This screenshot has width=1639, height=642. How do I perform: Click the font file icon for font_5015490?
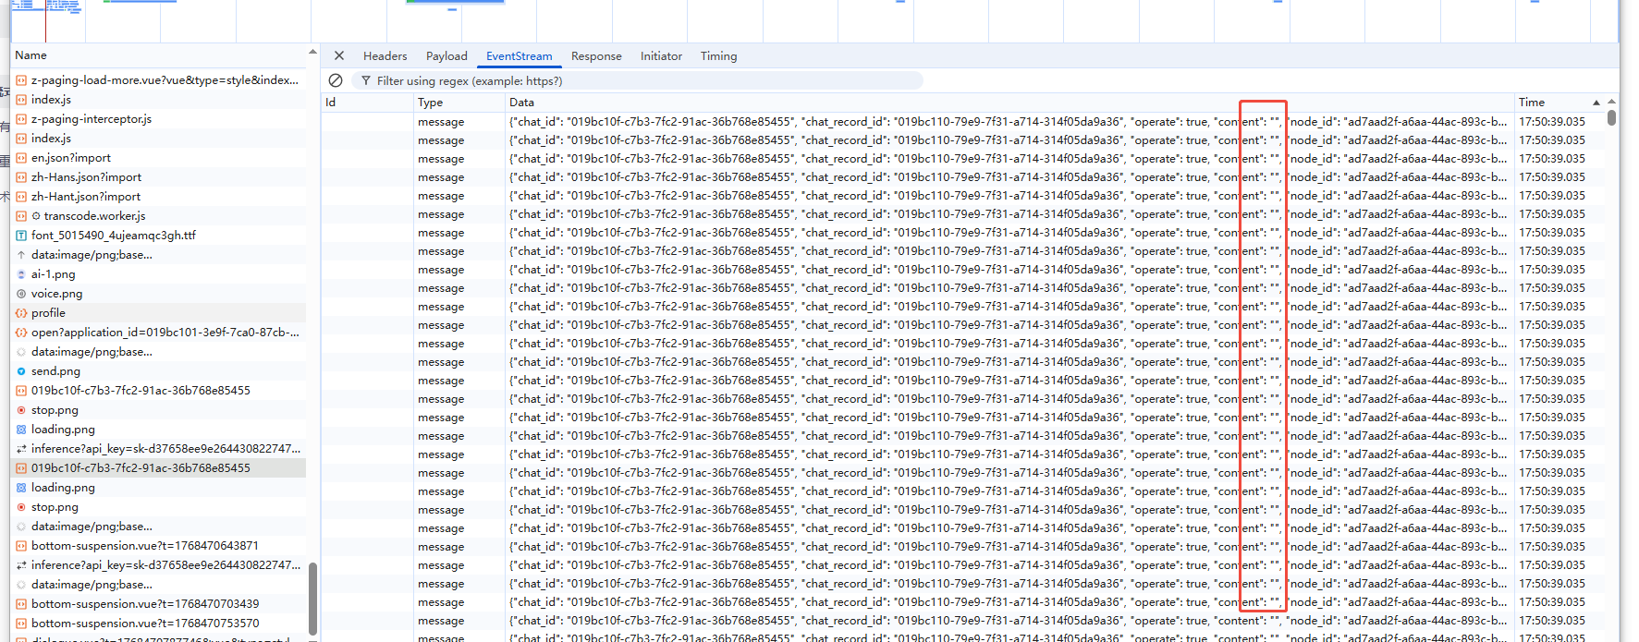pyautogui.click(x=21, y=236)
